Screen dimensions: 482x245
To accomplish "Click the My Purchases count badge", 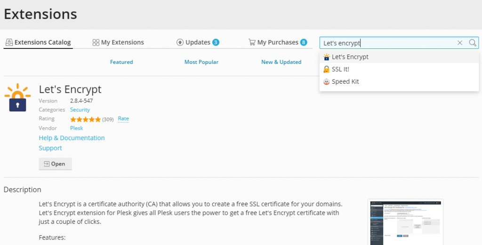I will [304, 42].
